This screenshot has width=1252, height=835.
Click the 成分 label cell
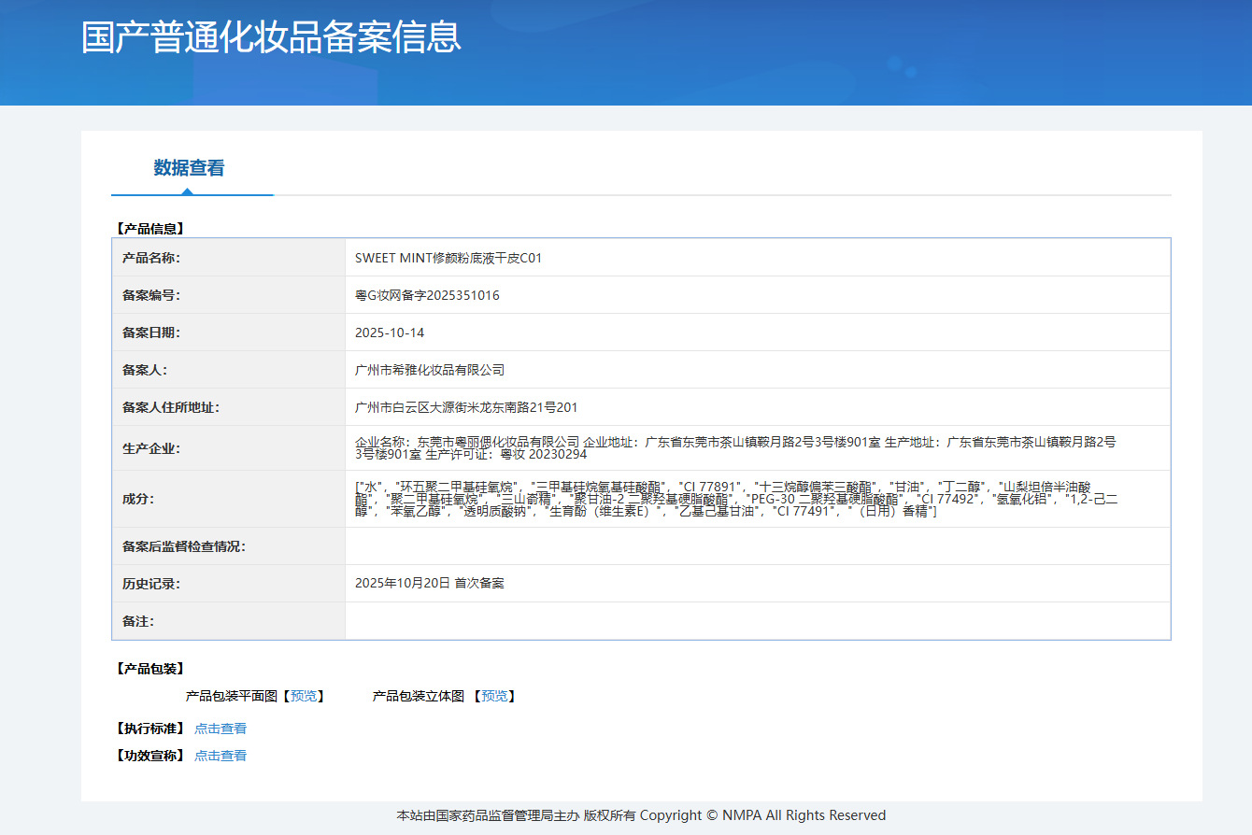point(229,499)
